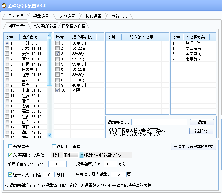Open the 采集设置 tab
The height and width of the screenshot is (193, 222).
tap(41, 16)
